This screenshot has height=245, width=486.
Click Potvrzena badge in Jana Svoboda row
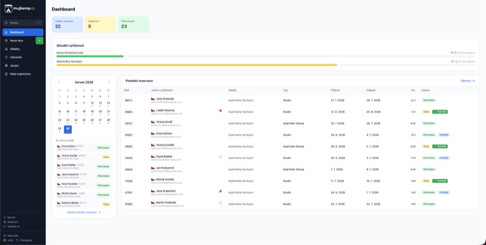(429, 100)
